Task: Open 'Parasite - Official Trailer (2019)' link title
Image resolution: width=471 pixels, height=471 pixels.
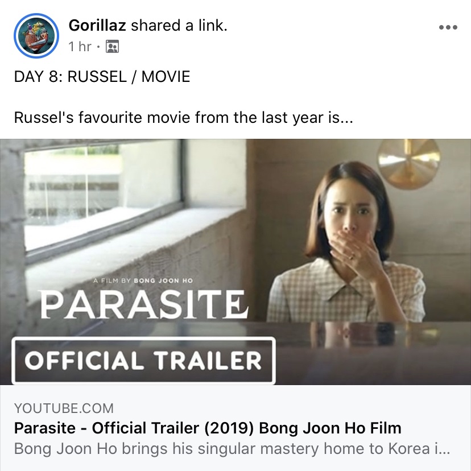Action: pyautogui.click(x=208, y=428)
